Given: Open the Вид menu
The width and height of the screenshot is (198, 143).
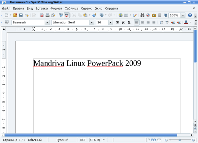Looking at the screenshot, I should click(x=30, y=9).
